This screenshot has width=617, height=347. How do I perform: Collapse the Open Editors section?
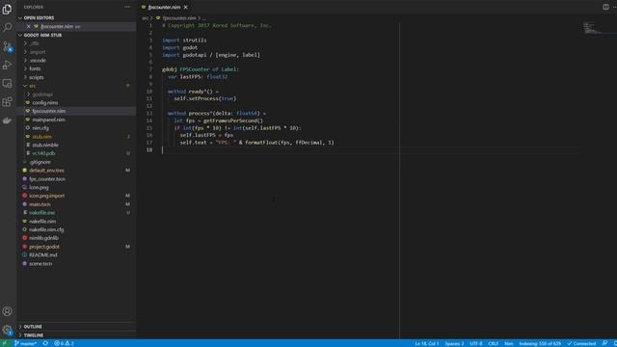coord(39,17)
